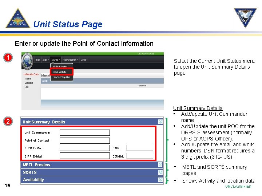The height and width of the screenshot is (196, 262).
Task: Click the Unit Summary Details header text
Action: coord(44,122)
